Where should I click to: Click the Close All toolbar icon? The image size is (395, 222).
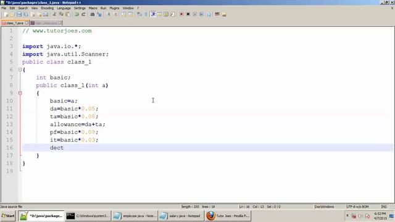[39, 14]
